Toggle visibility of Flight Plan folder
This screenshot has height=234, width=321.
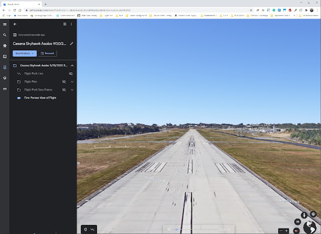click(64, 82)
